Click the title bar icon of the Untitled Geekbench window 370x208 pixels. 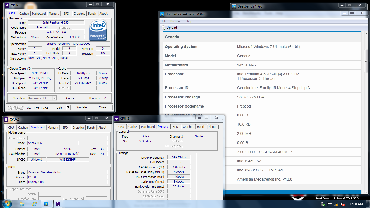coord(162,14)
